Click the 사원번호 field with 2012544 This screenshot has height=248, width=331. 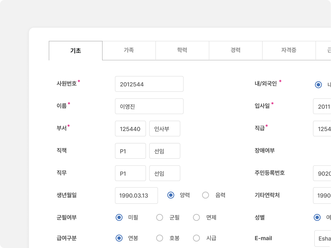[149, 84]
